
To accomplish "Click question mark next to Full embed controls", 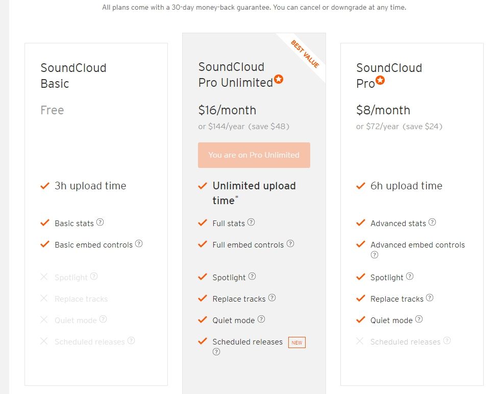I will (290, 244).
